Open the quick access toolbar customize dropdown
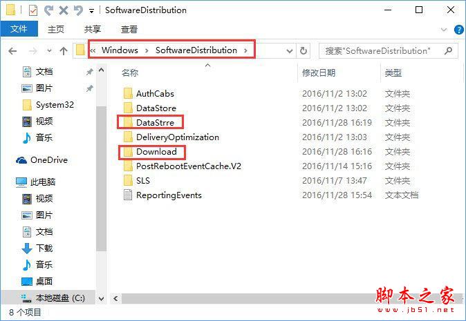 92,11
